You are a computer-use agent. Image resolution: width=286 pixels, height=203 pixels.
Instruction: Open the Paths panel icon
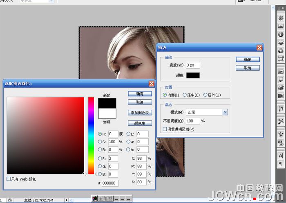pyautogui.click(x=281, y=59)
